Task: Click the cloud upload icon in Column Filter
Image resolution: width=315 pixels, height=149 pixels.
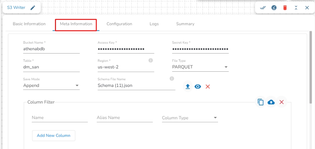Action: click(x=271, y=102)
